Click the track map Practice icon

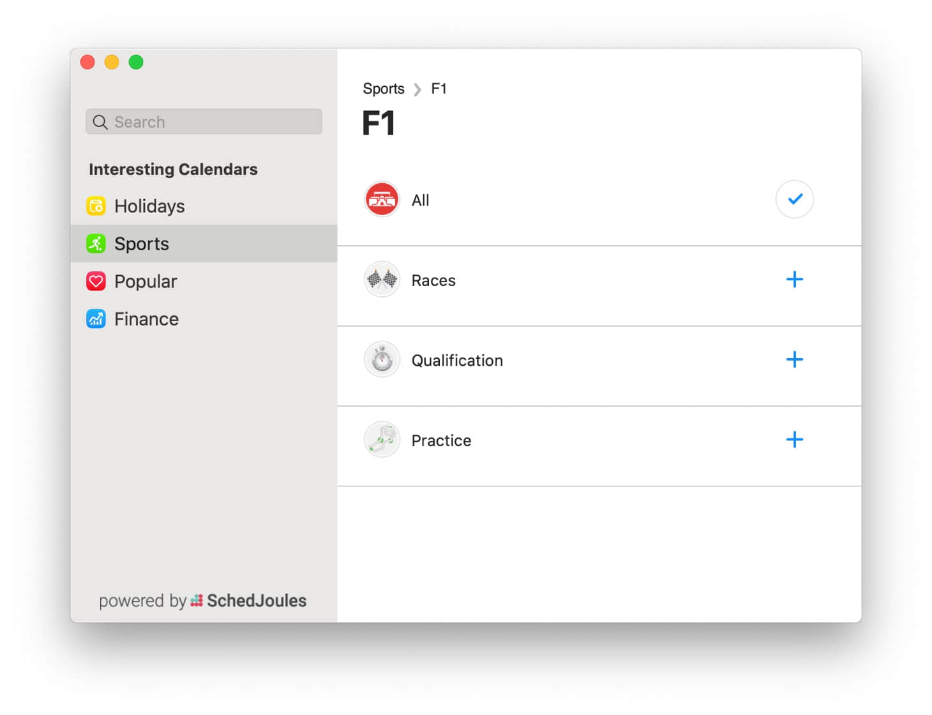point(382,440)
